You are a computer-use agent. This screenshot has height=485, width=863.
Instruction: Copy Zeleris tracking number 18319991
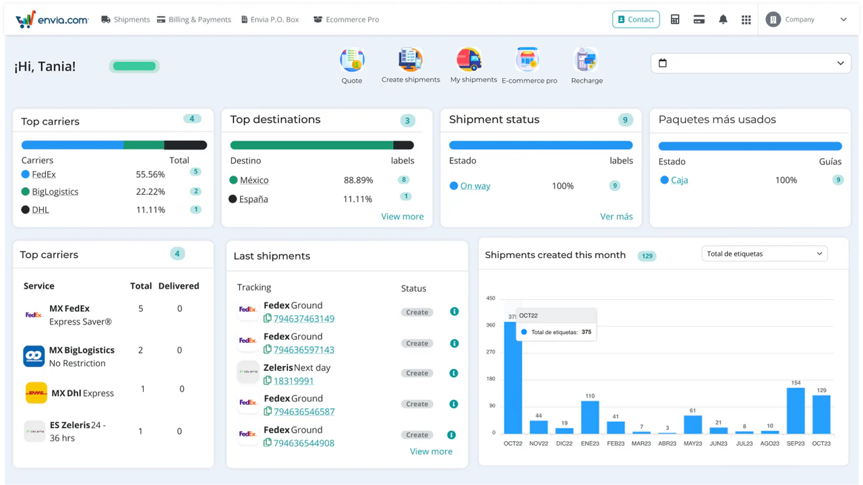[268, 381]
